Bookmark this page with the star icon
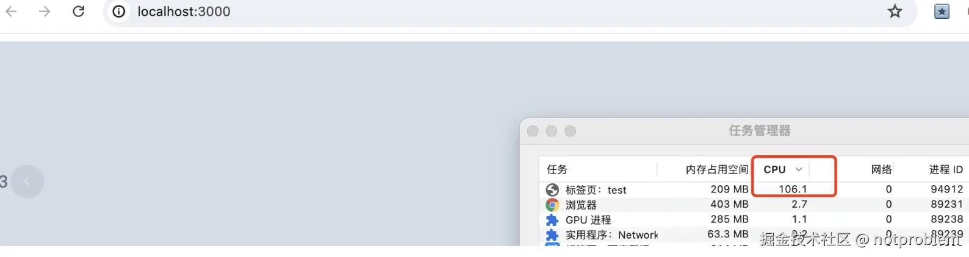The image size is (969, 257). pos(895,11)
